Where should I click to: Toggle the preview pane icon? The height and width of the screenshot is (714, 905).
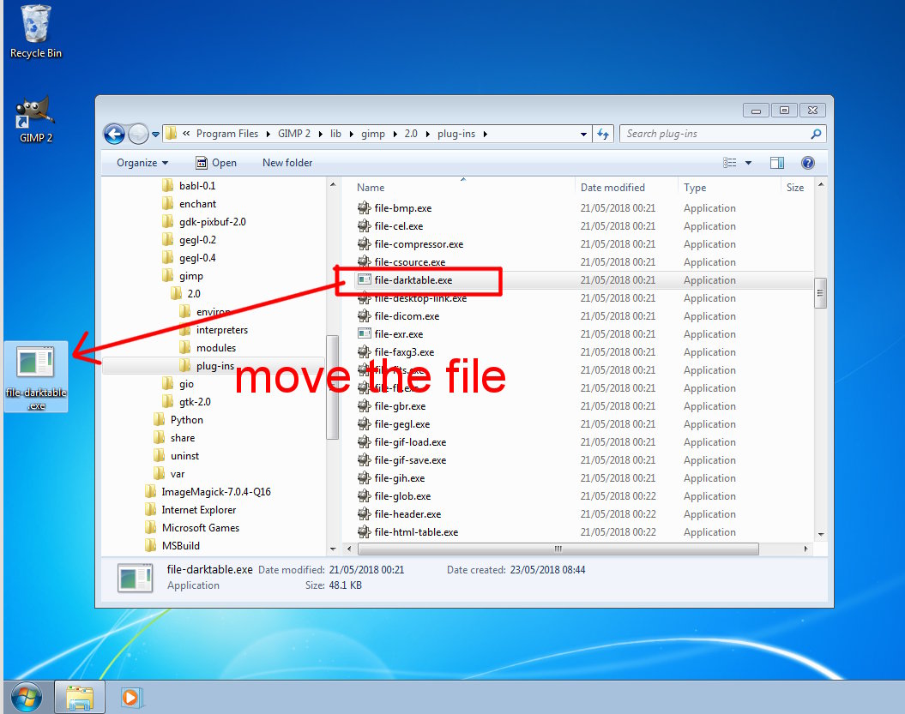click(777, 163)
